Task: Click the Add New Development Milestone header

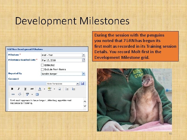Action: 25,49
